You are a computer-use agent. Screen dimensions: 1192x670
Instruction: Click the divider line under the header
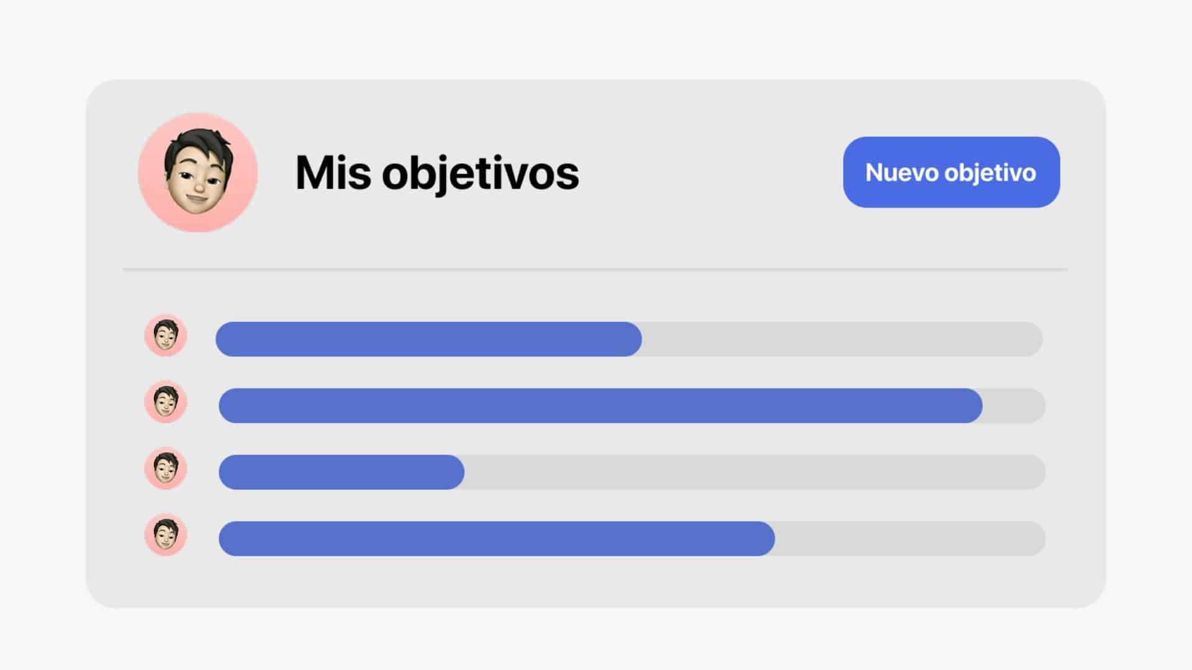[x=595, y=270]
